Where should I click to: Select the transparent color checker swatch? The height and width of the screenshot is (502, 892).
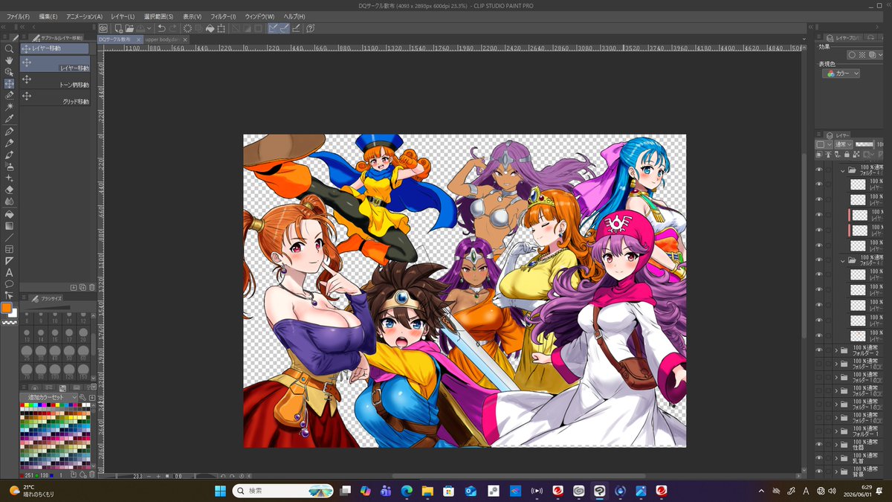(10, 322)
